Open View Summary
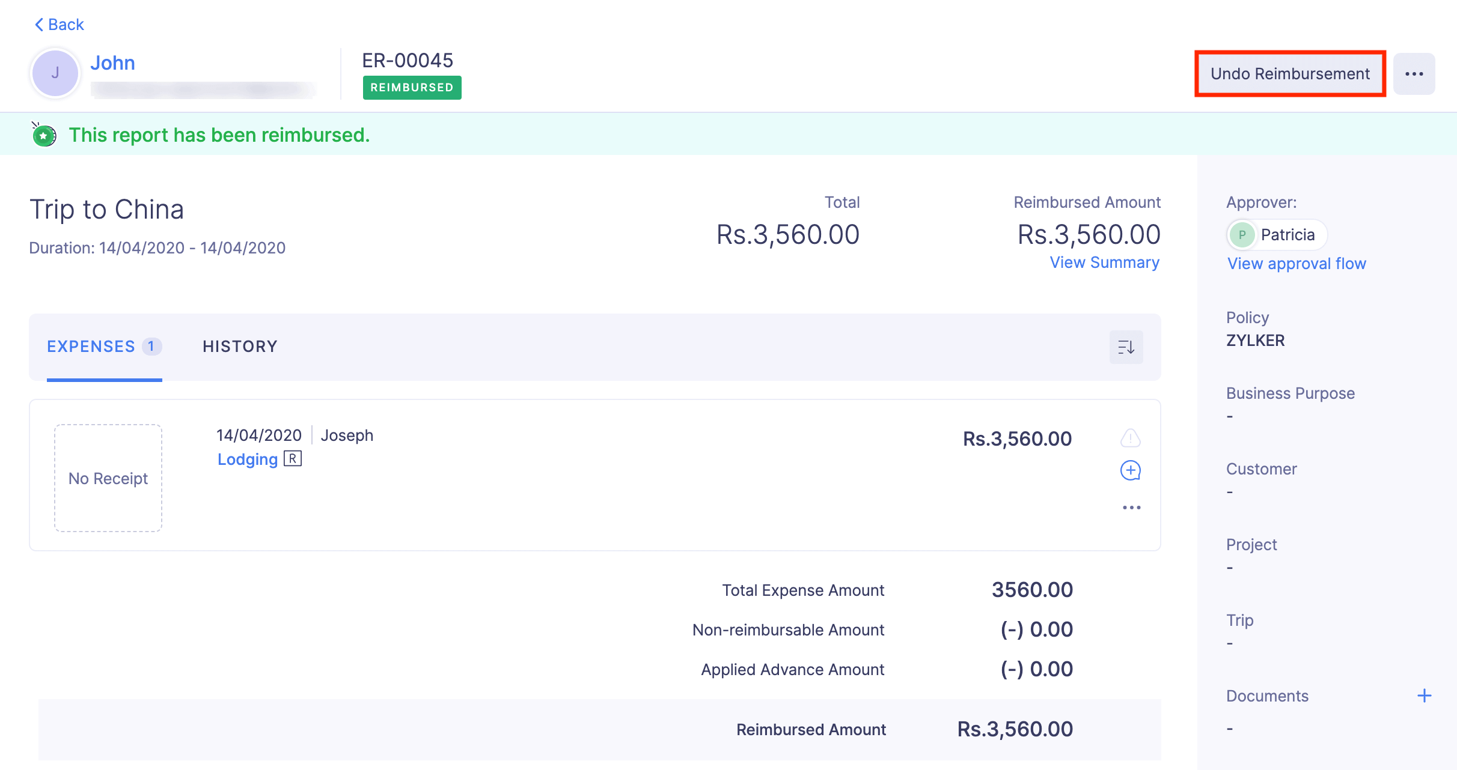This screenshot has width=1457, height=770. click(1105, 262)
